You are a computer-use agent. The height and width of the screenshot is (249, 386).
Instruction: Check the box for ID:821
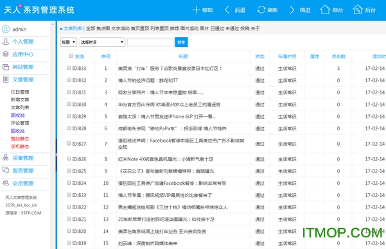pos(69,219)
